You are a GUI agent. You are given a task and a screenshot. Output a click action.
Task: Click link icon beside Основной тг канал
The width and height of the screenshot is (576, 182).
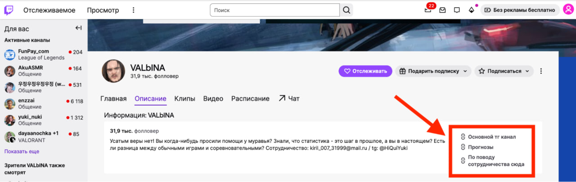pyautogui.click(x=463, y=137)
